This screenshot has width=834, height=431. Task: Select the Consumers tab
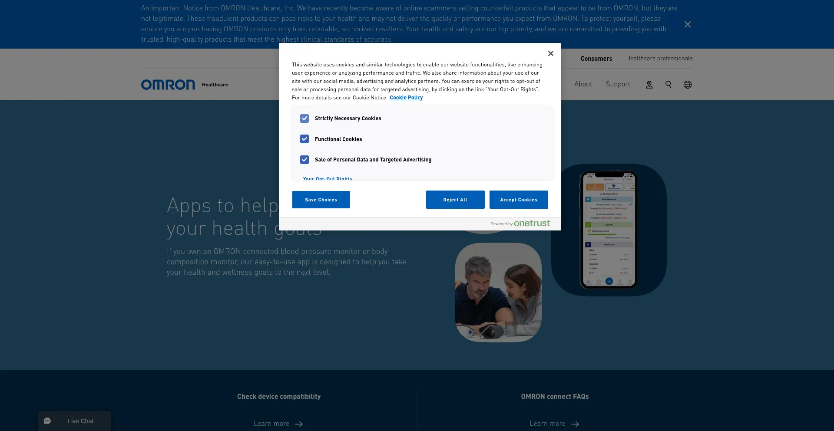coord(596,59)
